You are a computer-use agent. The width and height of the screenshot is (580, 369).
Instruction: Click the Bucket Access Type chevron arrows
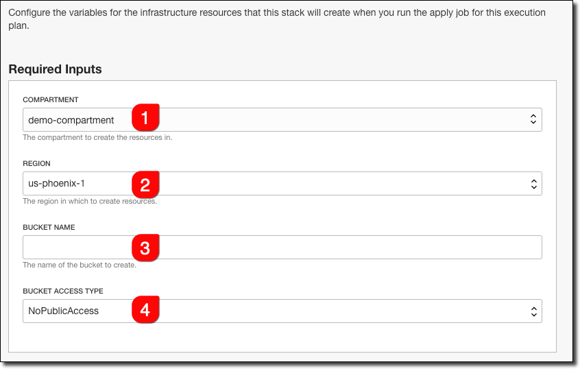(x=533, y=311)
